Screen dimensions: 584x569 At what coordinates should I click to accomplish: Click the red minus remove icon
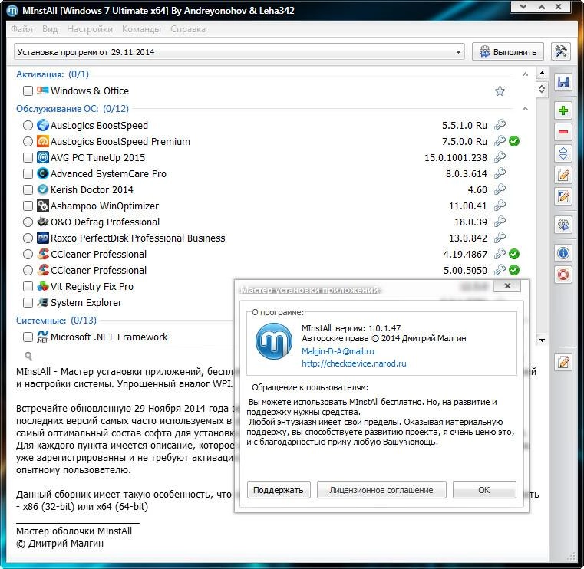(563, 132)
